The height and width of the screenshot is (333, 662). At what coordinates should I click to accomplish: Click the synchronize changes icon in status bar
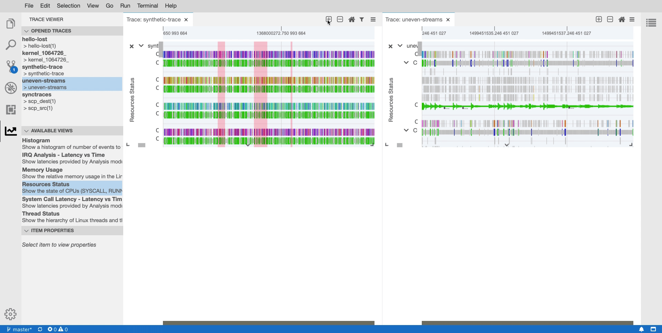tap(40, 329)
